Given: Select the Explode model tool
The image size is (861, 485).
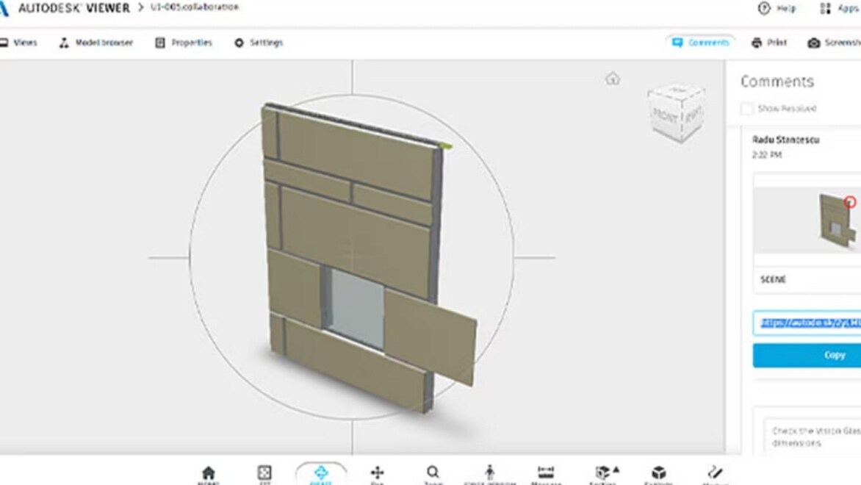Looking at the screenshot, I should pyautogui.click(x=659, y=473).
